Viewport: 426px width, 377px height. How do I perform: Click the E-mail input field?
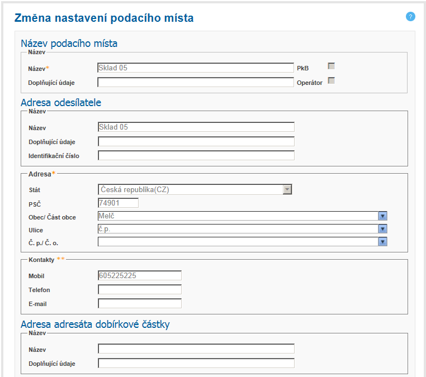tap(139, 304)
